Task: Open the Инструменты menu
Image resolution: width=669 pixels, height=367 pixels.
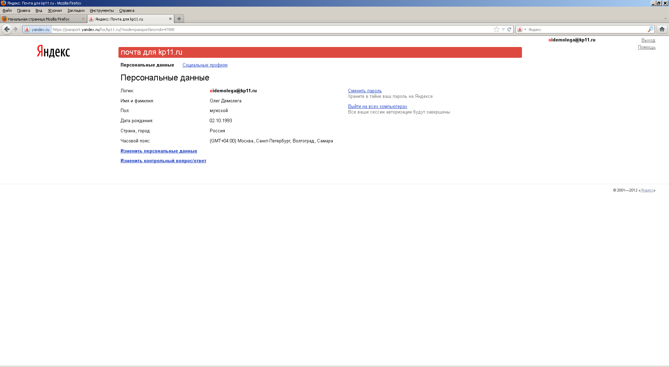Action: click(x=102, y=10)
